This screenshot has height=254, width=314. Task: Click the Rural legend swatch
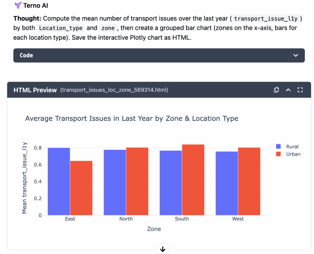point(278,147)
